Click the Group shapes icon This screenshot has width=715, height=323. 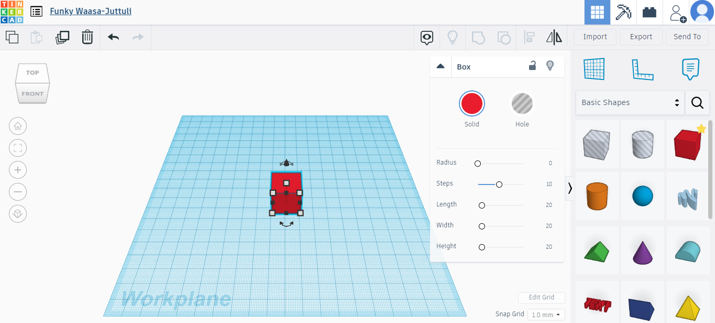point(478,37)
